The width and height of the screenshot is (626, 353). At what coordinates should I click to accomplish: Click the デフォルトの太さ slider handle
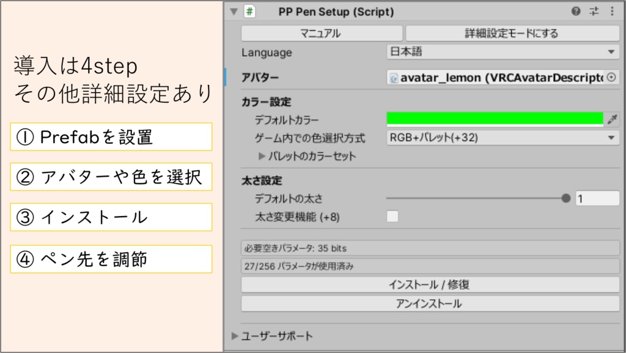click(566, 198)
